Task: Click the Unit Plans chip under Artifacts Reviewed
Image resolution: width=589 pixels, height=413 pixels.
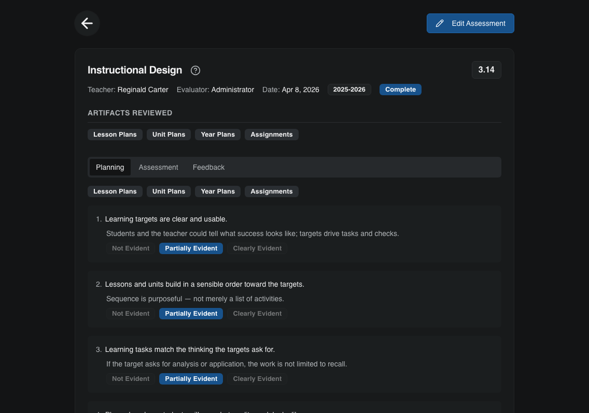Action: 169,135
